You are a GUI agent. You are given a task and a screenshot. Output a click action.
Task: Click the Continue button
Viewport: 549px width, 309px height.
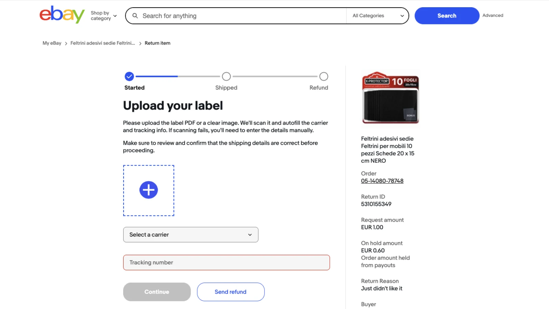(157, 292)
